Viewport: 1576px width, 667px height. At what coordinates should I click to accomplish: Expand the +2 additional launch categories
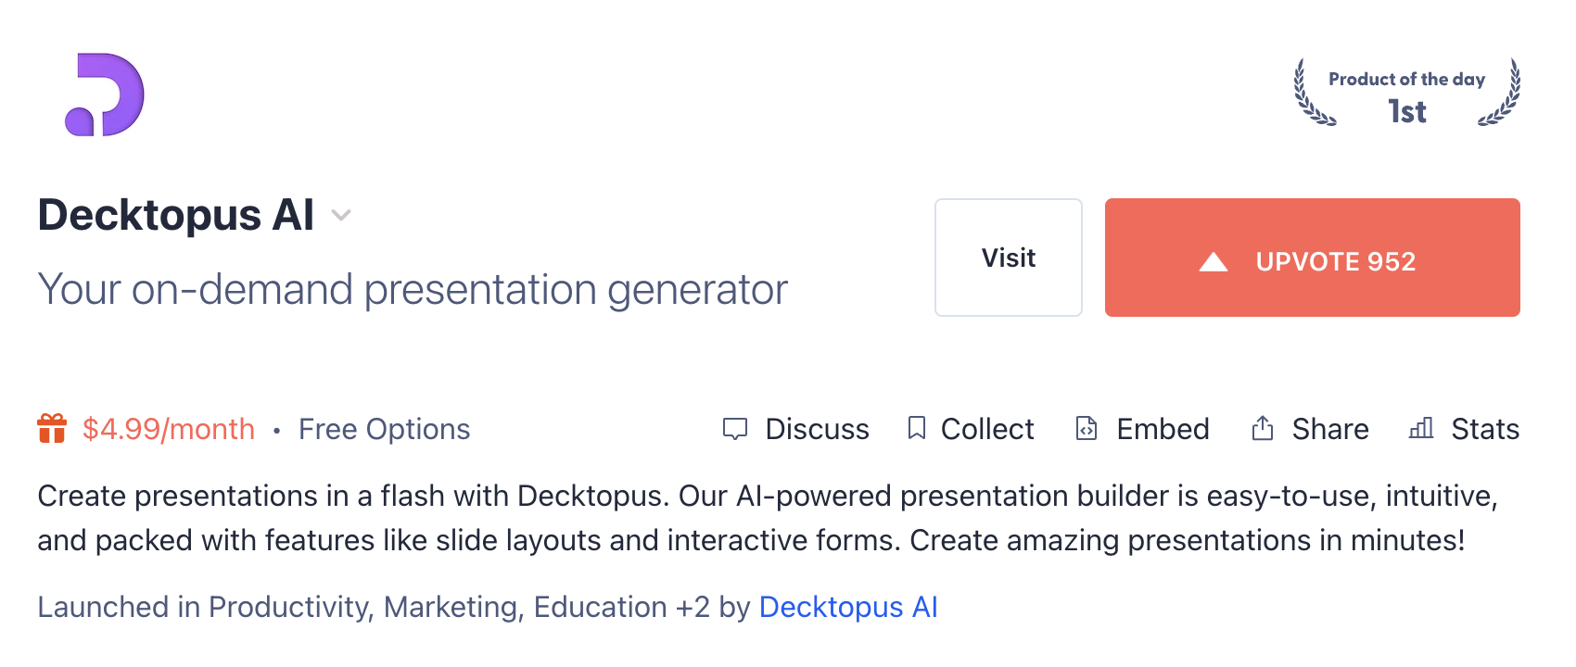coord(692,608)
